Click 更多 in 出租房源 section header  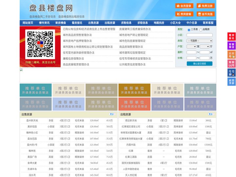point(211,114)
